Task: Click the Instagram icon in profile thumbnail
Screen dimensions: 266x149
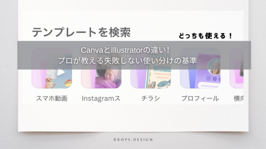Action: (x=208, y=78)
